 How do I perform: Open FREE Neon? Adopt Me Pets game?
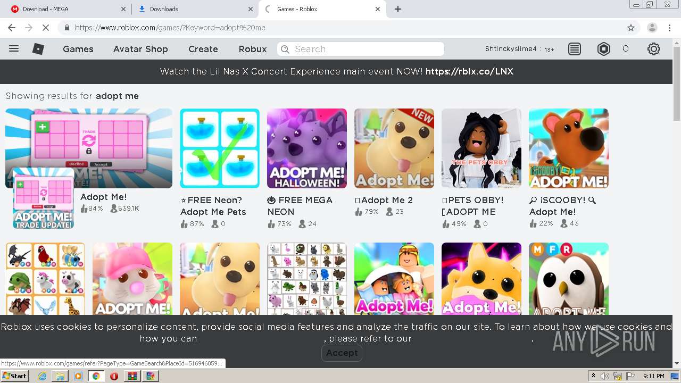coord(213,206)
